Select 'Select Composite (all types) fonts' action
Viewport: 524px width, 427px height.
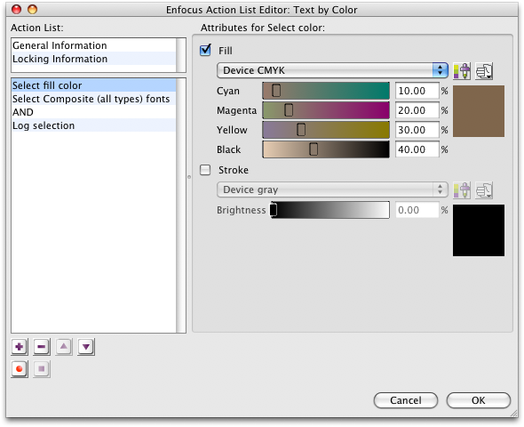point(93,99)
